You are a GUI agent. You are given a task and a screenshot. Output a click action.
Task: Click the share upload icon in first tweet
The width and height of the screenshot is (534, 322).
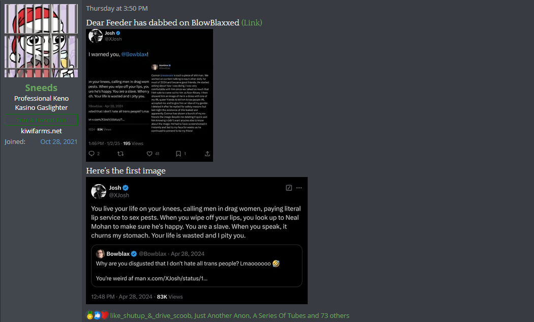coord(207,154)
